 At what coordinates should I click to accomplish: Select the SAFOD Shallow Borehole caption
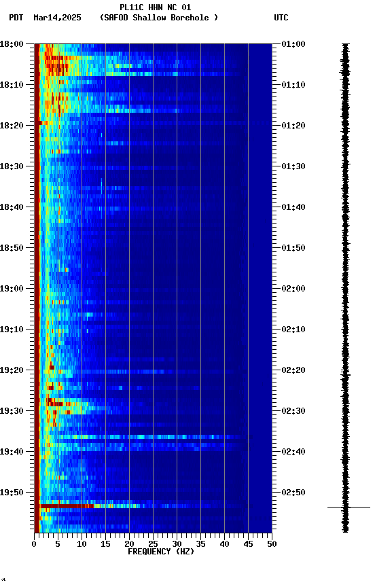coord(159,18)
